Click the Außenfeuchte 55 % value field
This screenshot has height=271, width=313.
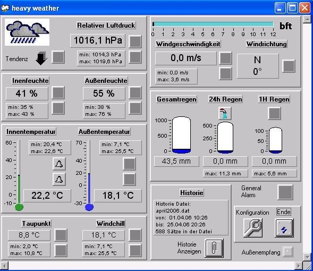[104, 94]
